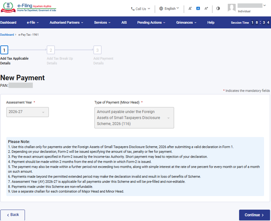The image size is (271, 221).
Task: Click the e-Pay Tax -1961 breadcrumb text
Action: [28, 35]
